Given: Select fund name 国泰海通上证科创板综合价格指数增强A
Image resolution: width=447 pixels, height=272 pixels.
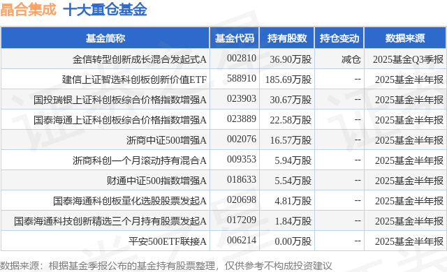Looking at the screenshot, I should (120, 120).
